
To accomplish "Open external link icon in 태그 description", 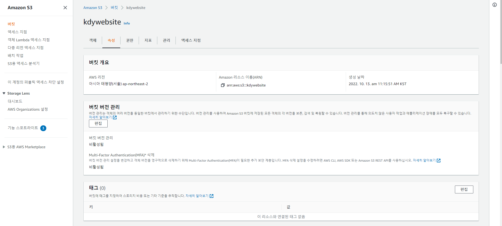I will pyautogui.click(x=212, y=196).
